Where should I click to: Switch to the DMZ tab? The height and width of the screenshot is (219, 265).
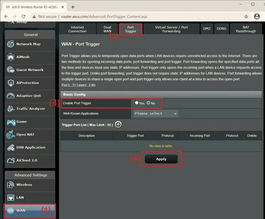(207, 29)
